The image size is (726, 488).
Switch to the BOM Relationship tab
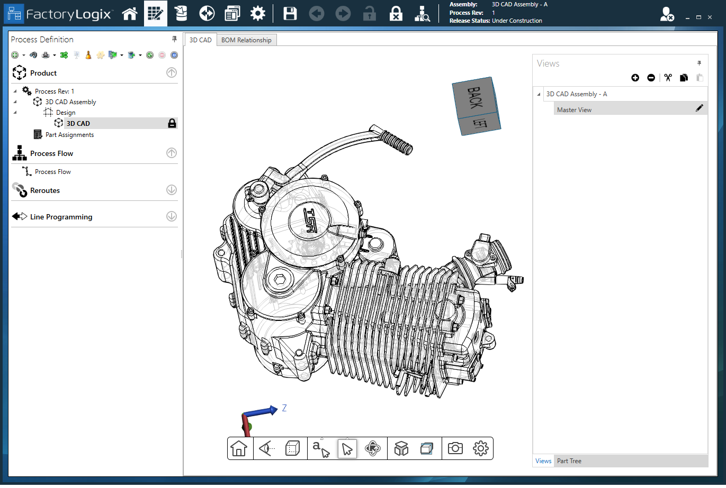pos(246,40)
